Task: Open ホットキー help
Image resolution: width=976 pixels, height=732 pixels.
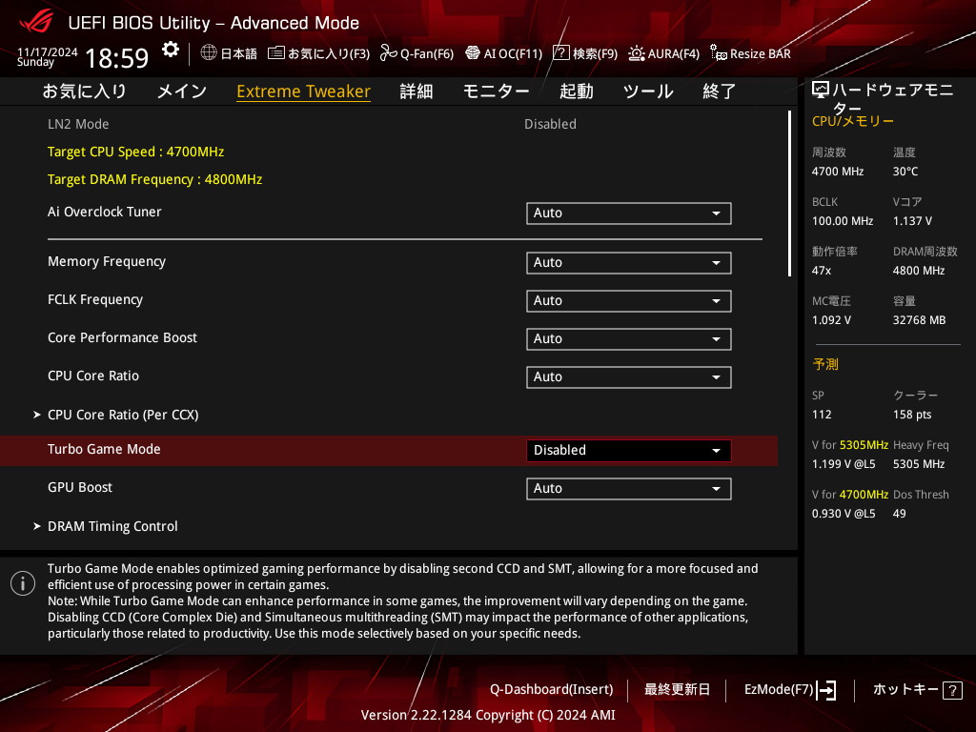Action: pyautogui.click(x=905, y=690)
